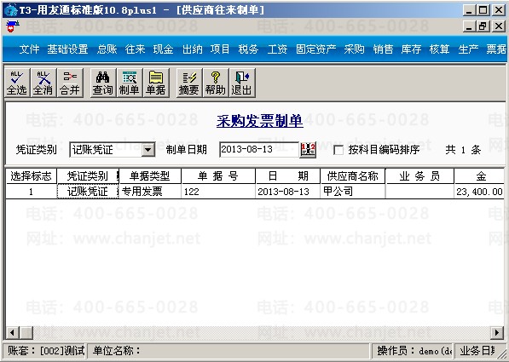The height and width of the screenshot is (362, 509).
Task: Open the 帮助 help icon
Action: [216, 83]
